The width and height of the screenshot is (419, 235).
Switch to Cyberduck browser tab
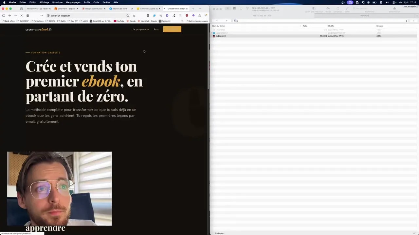tap(148, 8)
